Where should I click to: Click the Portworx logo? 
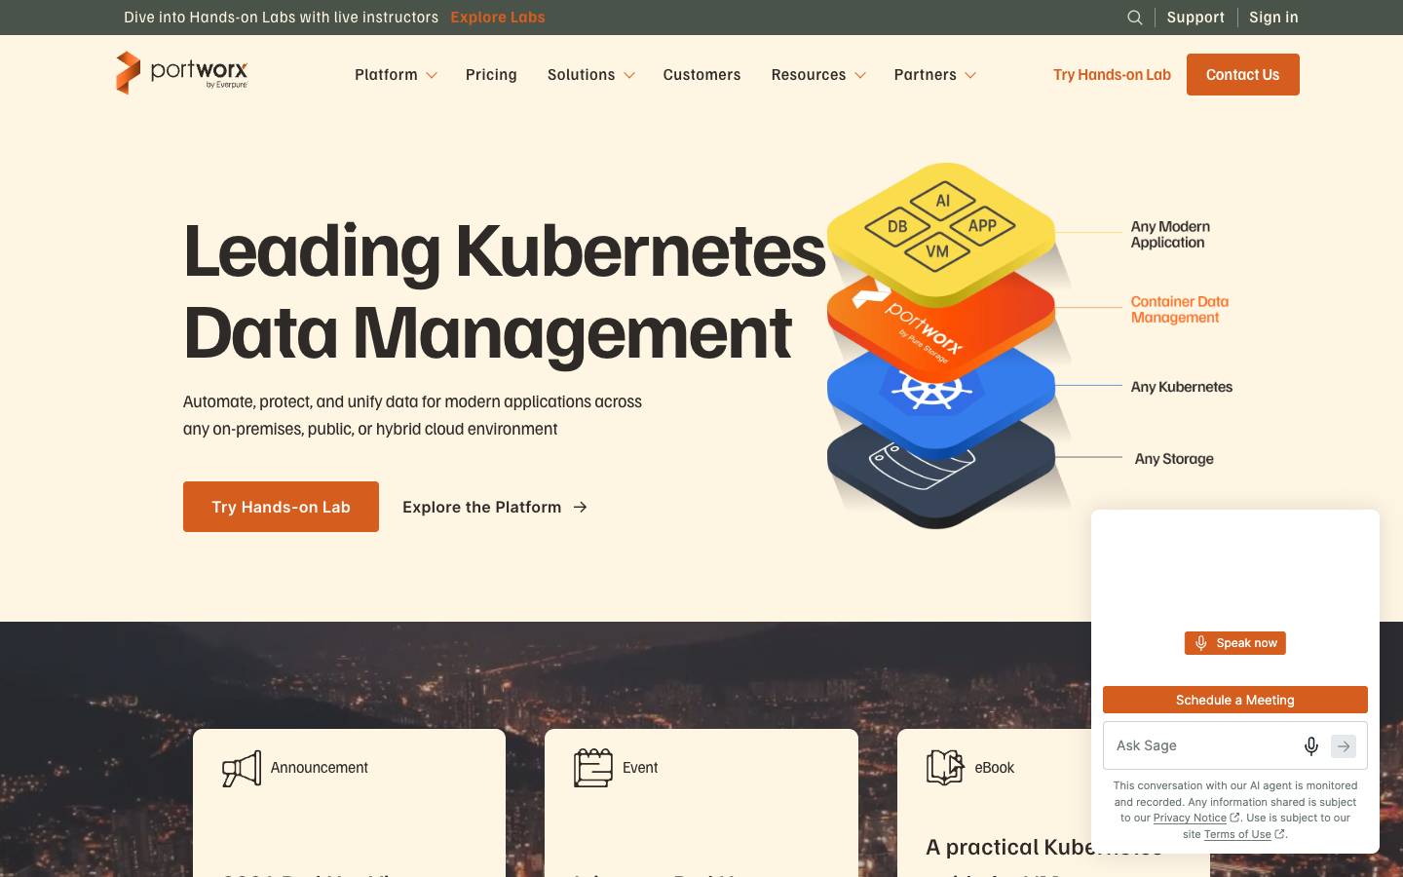click(182, 73)
